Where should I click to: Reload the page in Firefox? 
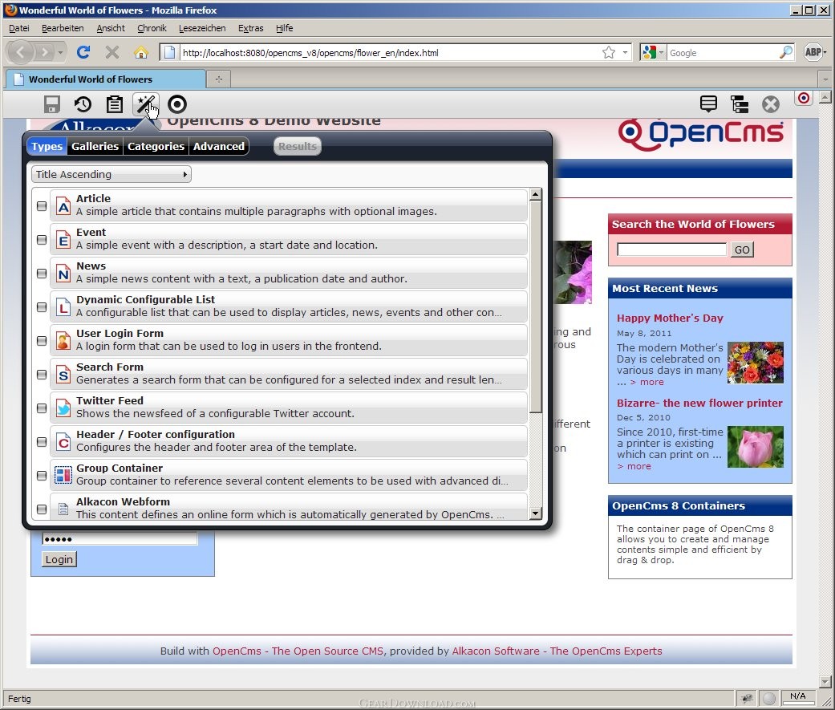[83, 52]
